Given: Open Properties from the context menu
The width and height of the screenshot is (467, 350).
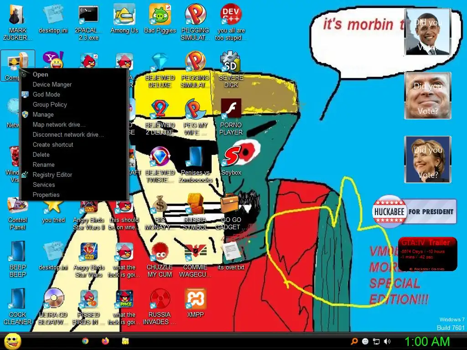Looking at the screenshot, I should coord(74,195).
